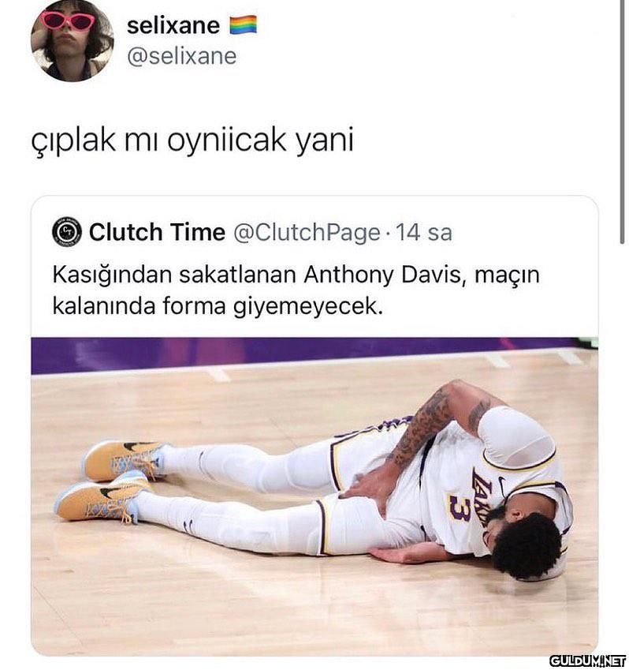Click the rainbow flag emoji beside selixane
629x670 pixels.
click(244, 24)
